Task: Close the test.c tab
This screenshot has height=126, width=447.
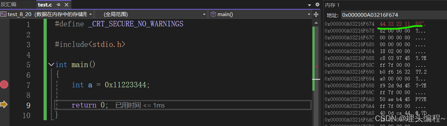Action: [66, 5]
